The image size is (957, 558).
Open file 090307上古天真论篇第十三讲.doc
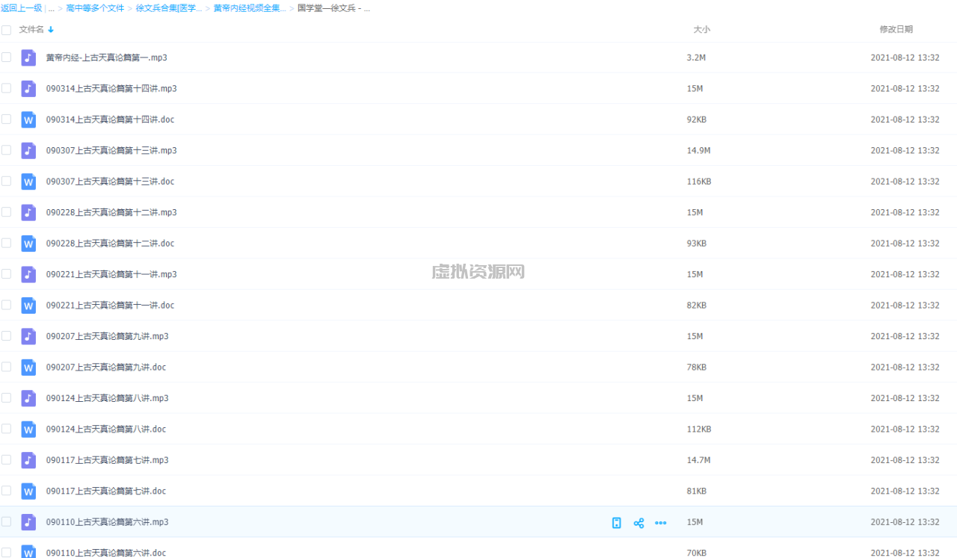pos(110,182)
